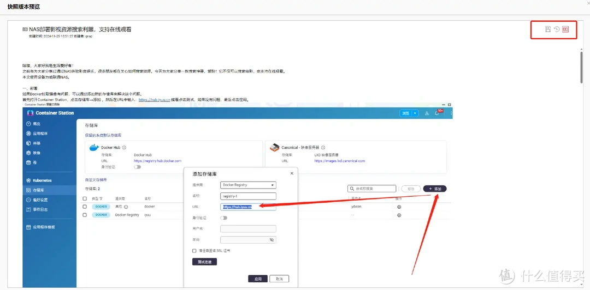Click the 用户名 username field
This screenshot has width=590, height=290.
pyautogui.click(x=248, y=229)
